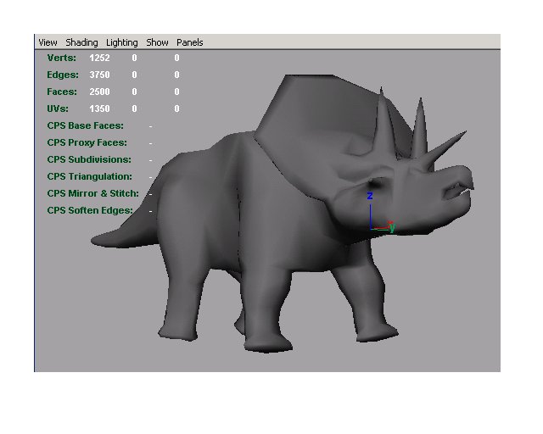The image size is (543, 434).
Task: Open the View menu
Action: [48, 42]
